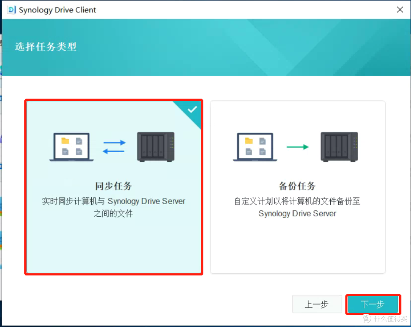Click the 下一步 next button

[x=373, y=304]
